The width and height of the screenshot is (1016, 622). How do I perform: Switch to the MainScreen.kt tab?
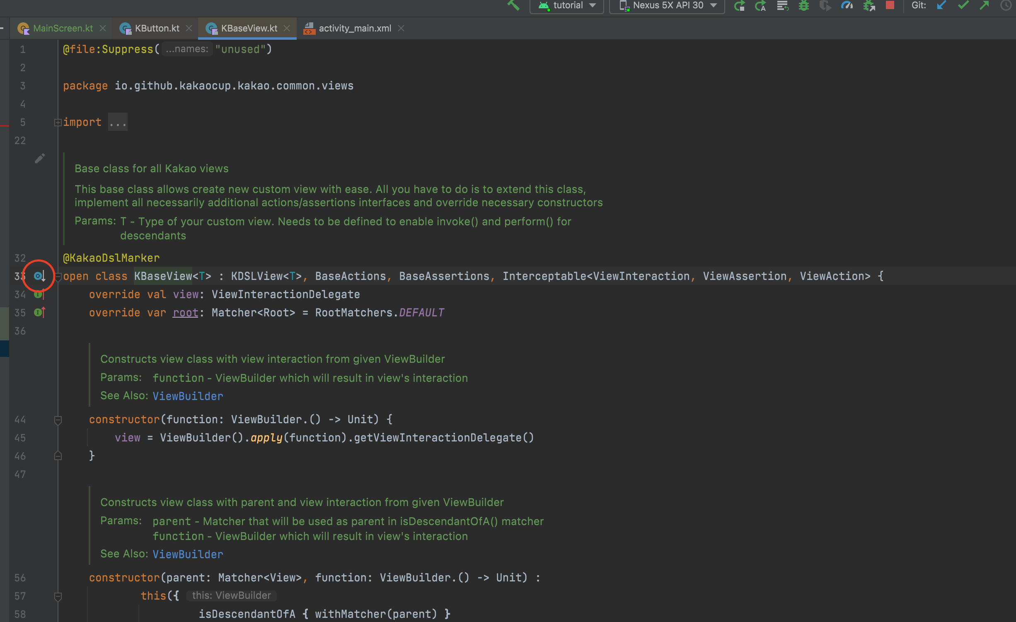[63, 28]
